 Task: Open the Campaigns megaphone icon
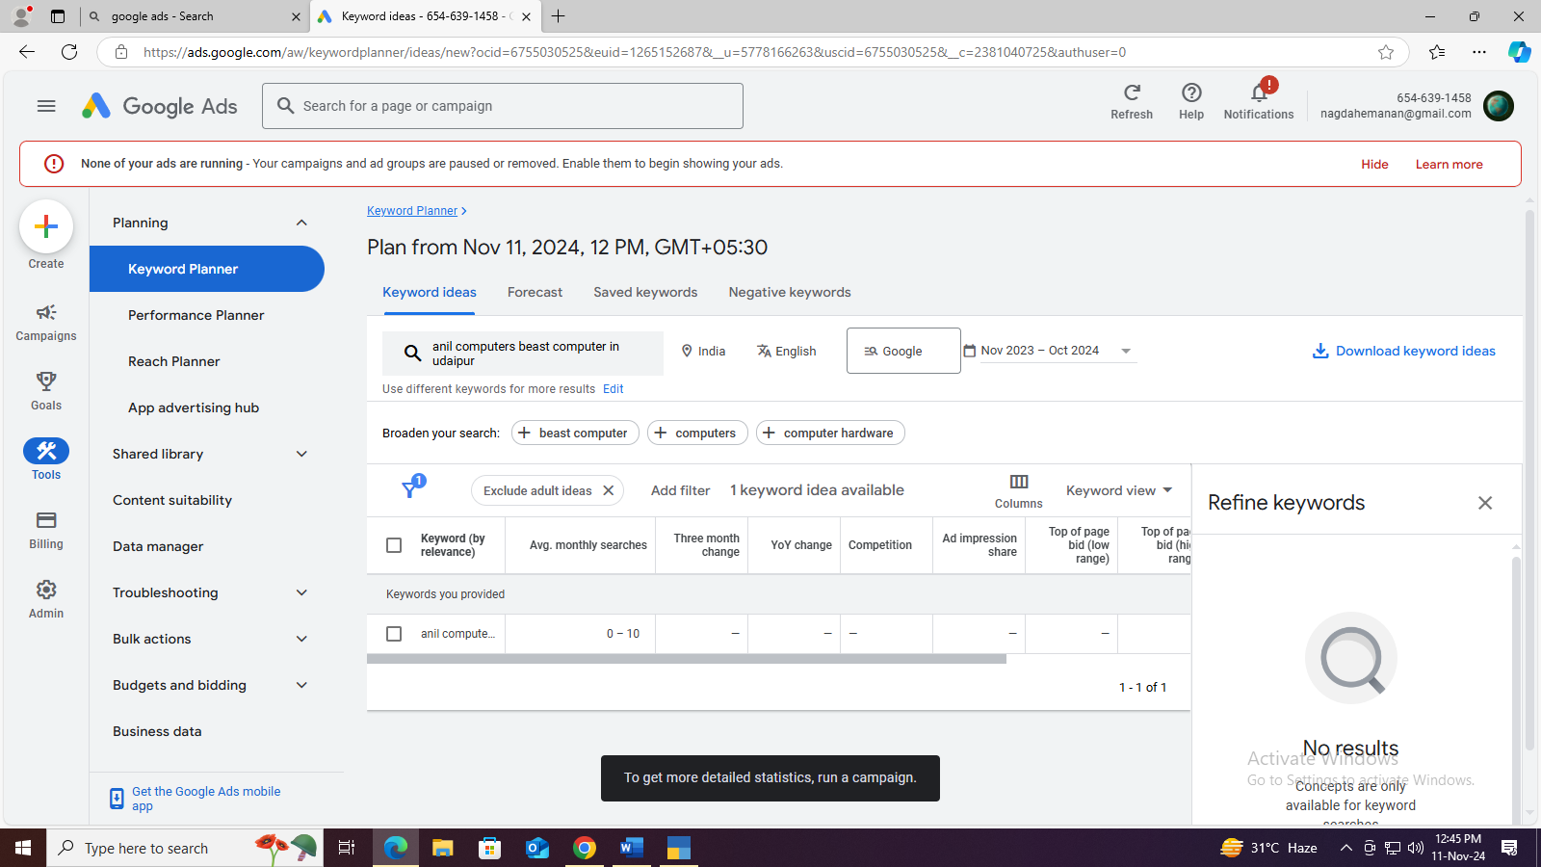click(x=45, y=313)
